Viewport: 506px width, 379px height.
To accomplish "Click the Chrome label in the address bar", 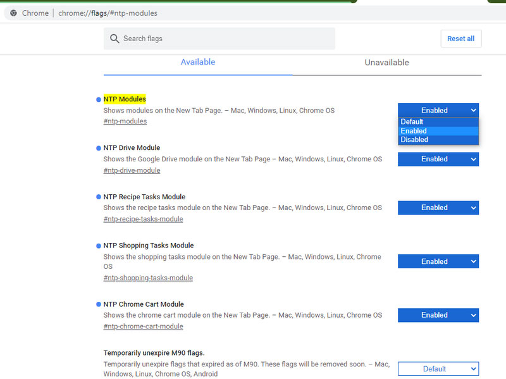I will coord(35,13).
